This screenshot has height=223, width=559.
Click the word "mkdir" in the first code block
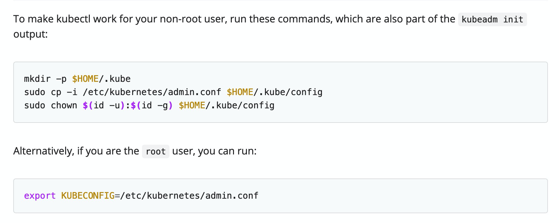pos(37,79)
